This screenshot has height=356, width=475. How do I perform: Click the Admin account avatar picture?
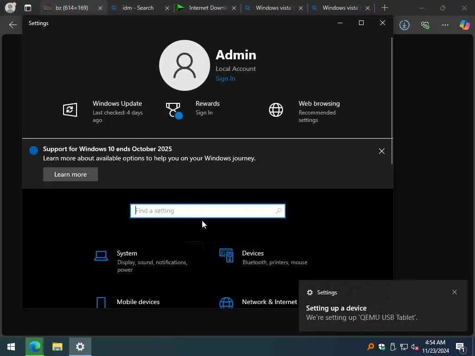185,65
